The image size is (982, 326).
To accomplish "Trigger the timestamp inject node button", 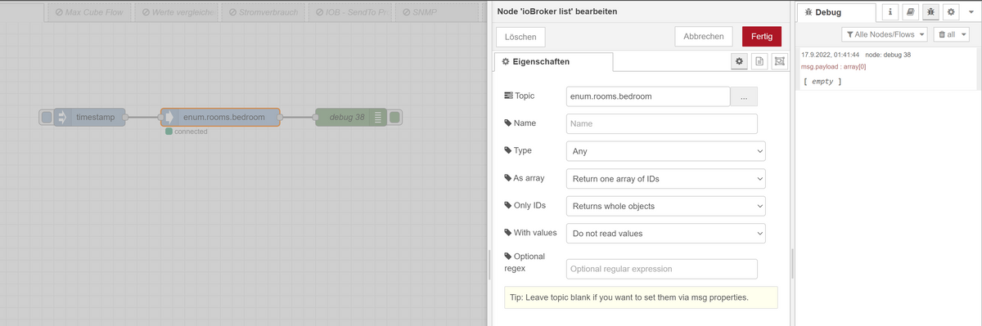I will [x=47, y=118].
